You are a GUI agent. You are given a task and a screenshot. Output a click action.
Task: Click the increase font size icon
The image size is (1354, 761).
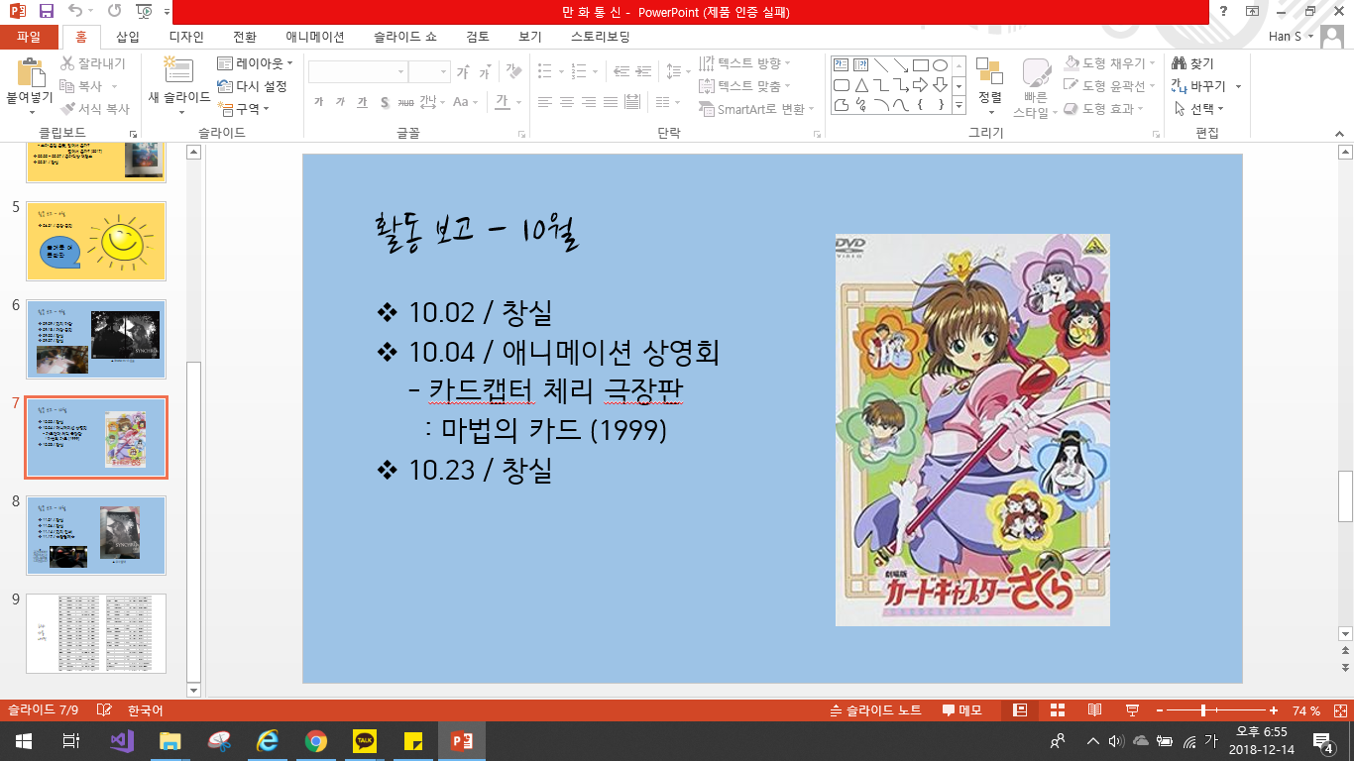[x=463, y=72]
